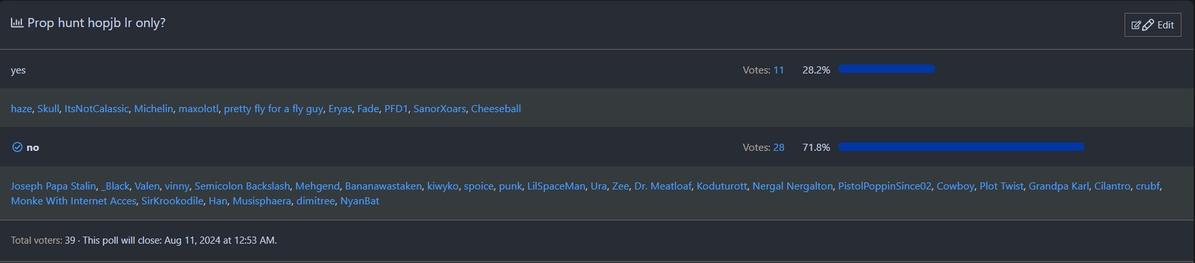
Task: Click the checkmark icon next to 'no'
Action: 17,147
